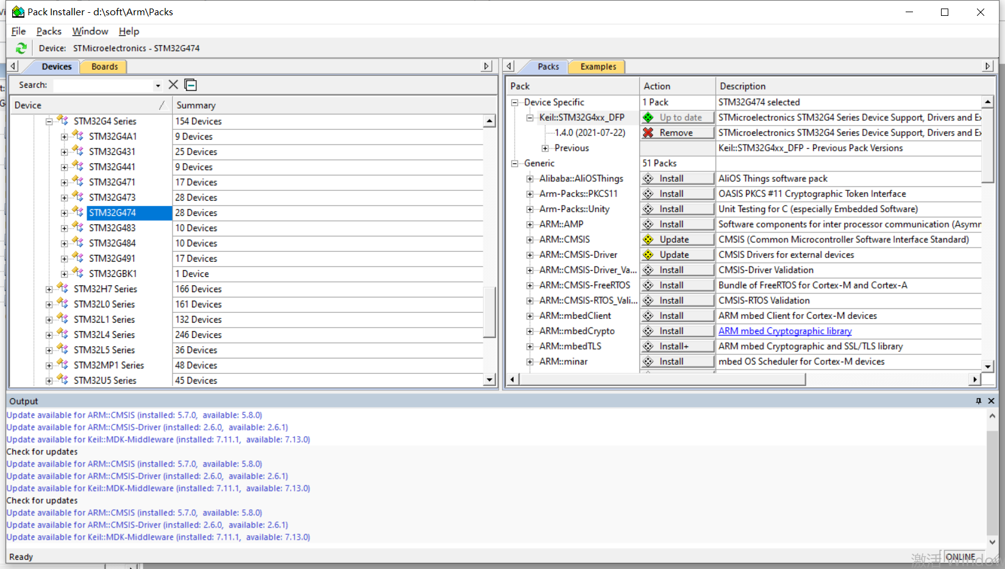Install the ARM::CMSIS-FreeRTOS pack
Screen dimensions: 1005x569
(x=677, y=285)
